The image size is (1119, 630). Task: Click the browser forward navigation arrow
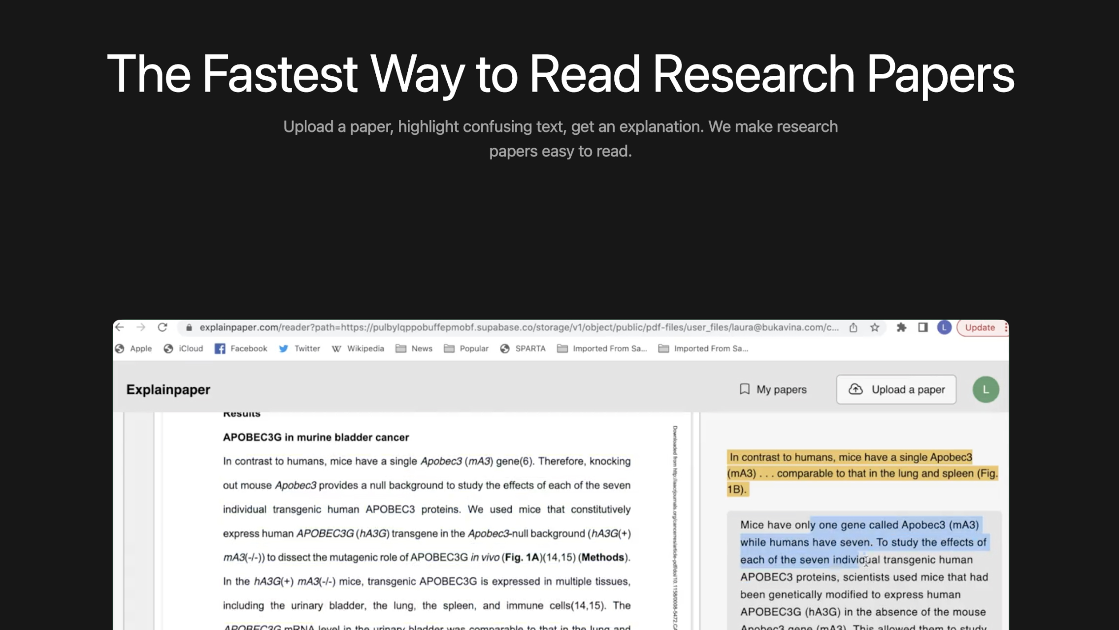[141, 327]
